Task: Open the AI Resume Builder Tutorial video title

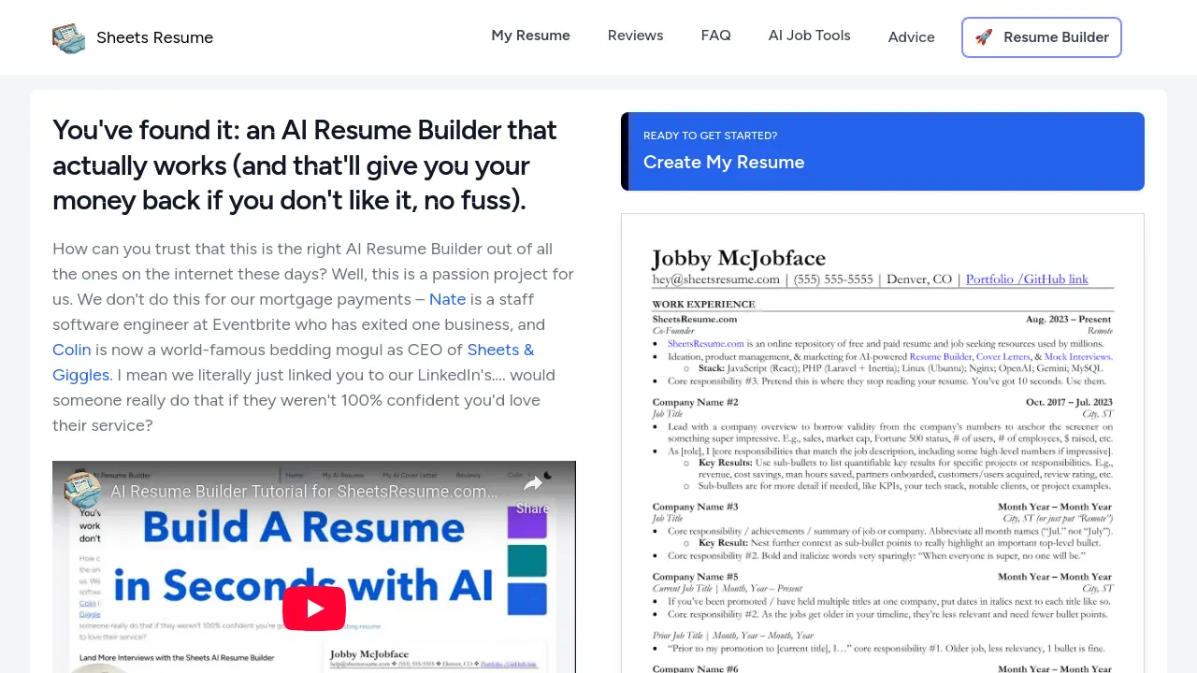Action: coord(305,492)
